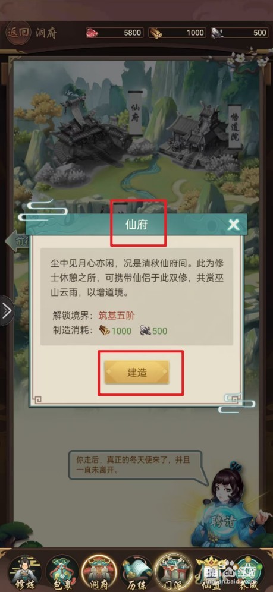Screen dimensions: 273x592
Task: Tap the red spirit stone resource 5800
Action: pyautogui.click(x=114, y=33)
